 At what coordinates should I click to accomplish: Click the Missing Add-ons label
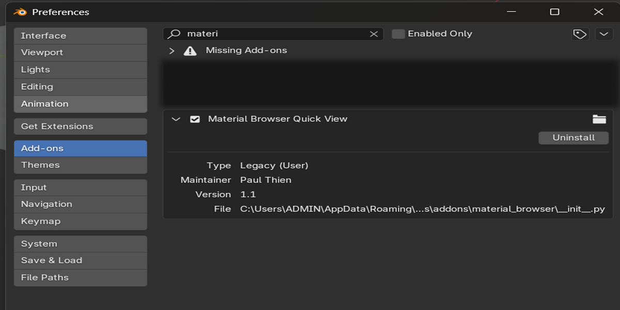click(x=246, y=51)
